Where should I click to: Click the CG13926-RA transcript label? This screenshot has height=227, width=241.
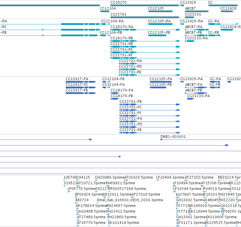click(x=191, y=21)
